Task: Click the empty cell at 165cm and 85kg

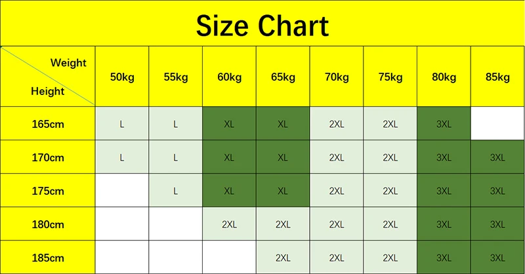Action: coord(497,123)
